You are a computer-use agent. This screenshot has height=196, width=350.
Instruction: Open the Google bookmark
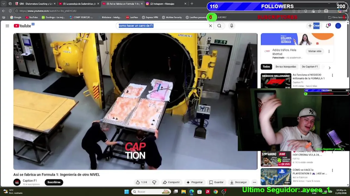pyautogui.click(x=16, y=17)
